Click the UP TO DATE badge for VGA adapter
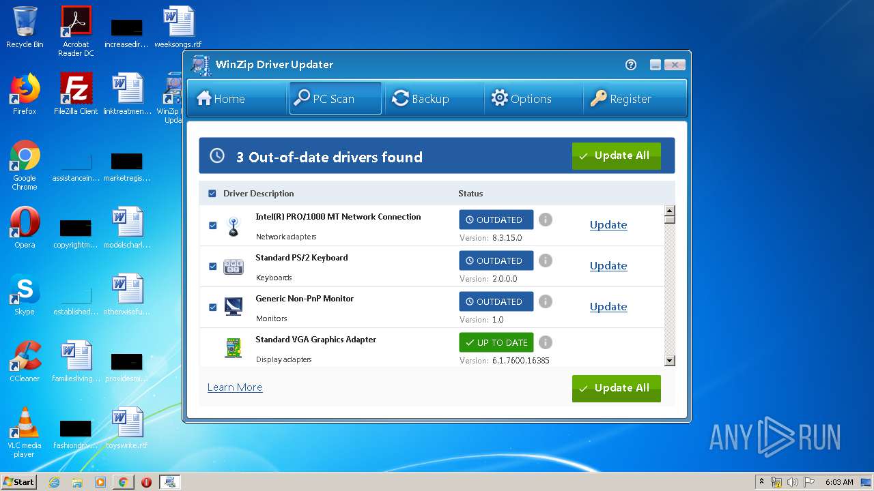Image resolution: width=874 pixels, height=491 pixels. click(x=496, y=342)
